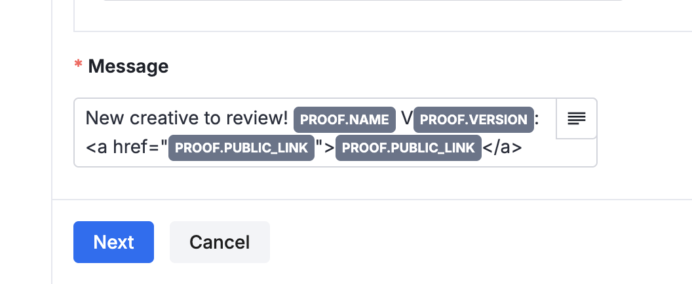Place cursor on the closing "</a>" tag
The width and height of the screenshot is (692, 284).
(502, 148)
